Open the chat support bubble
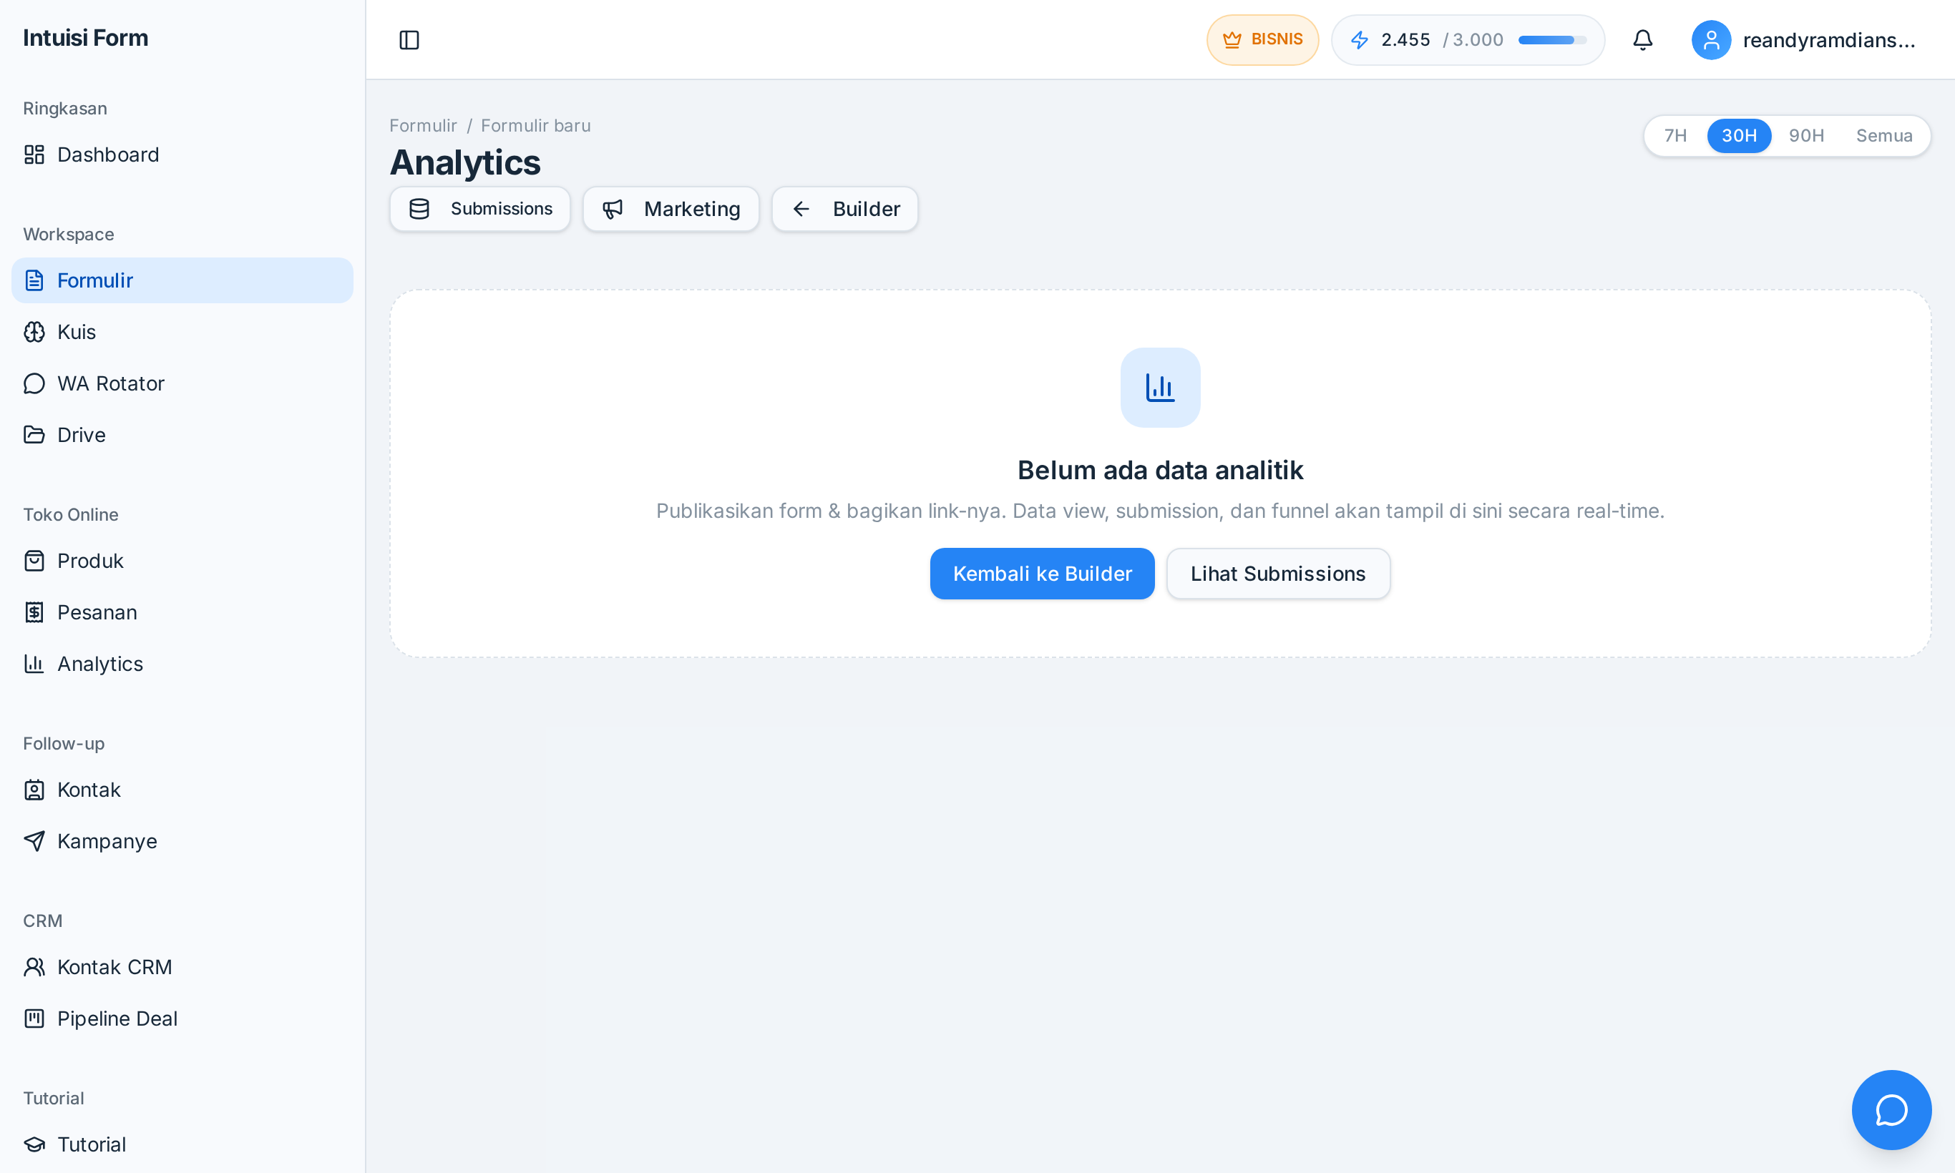1955x1173 pixels. [1891, 1110]
